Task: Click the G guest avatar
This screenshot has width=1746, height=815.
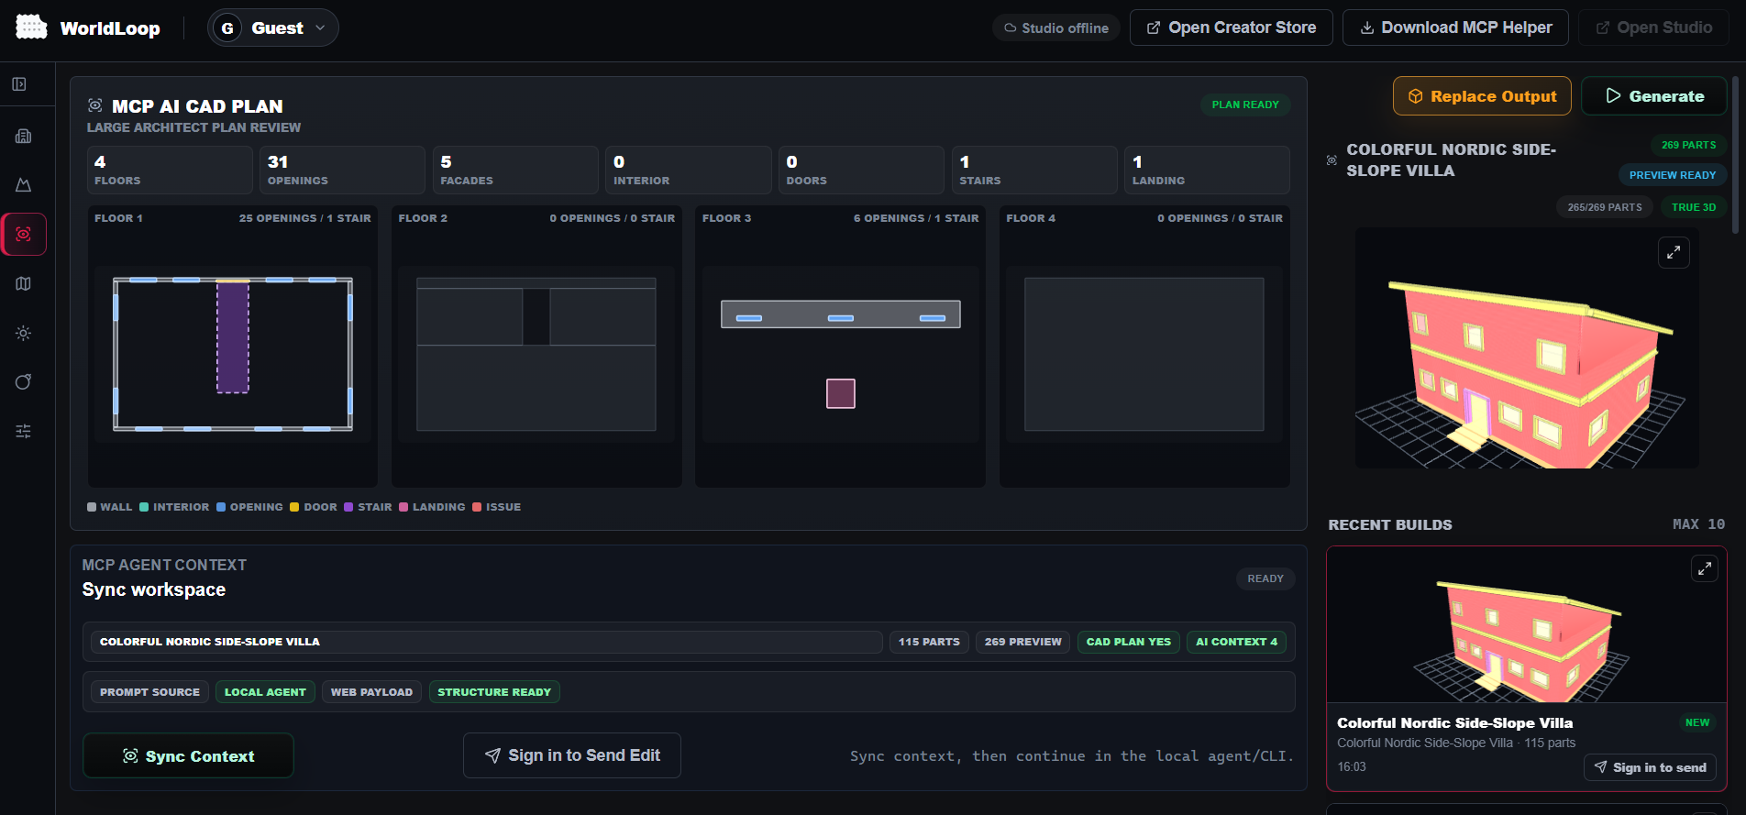Action: pyautogui.click(x=227, y=28)
